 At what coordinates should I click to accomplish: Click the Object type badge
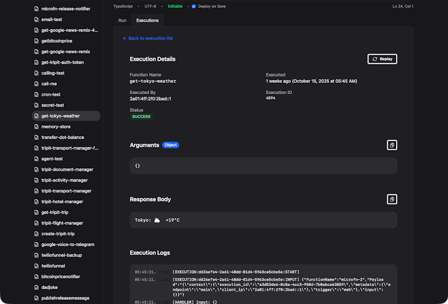click(x=170, y=145)
